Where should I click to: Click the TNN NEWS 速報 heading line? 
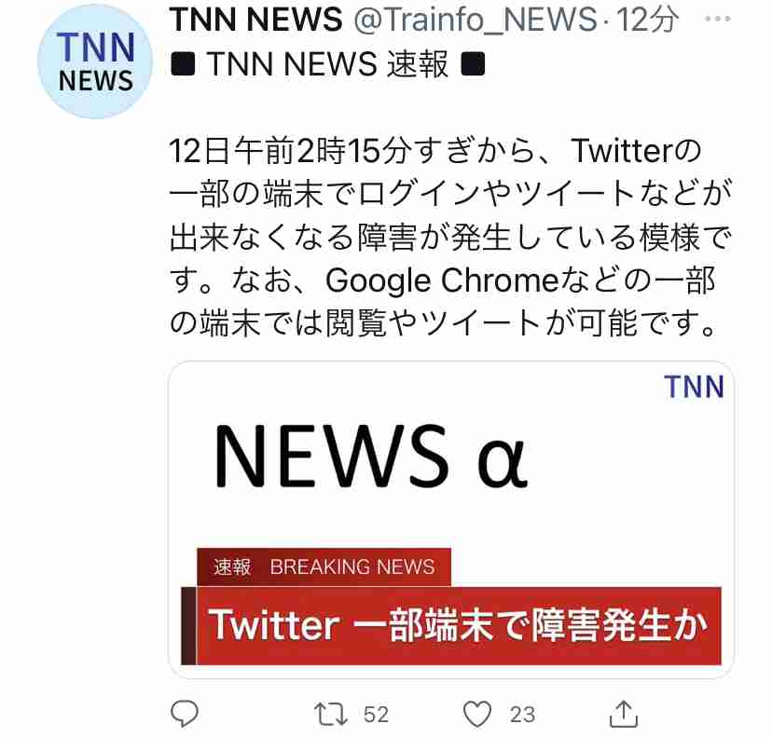[x=327, y=64]
